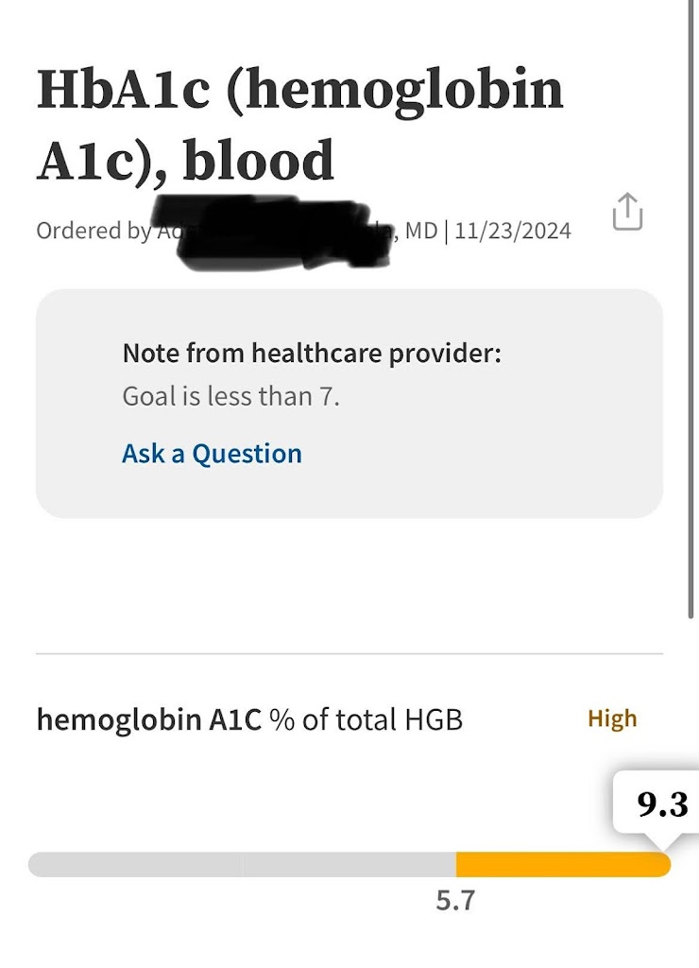
Task: Click the HbA1c blood test title
Action: (299, 125)
